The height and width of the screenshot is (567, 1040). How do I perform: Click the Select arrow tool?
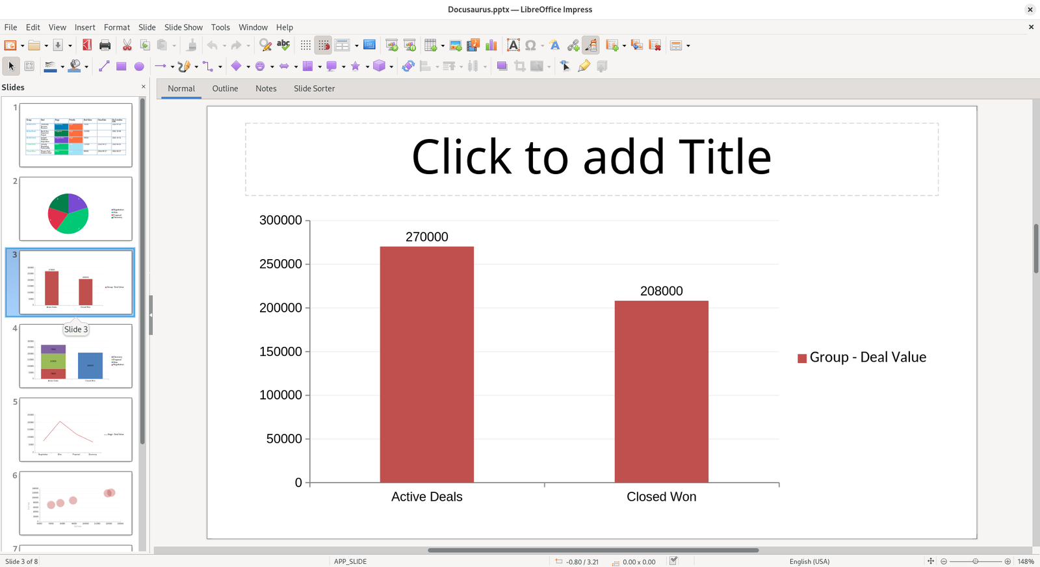pos(11,66)
